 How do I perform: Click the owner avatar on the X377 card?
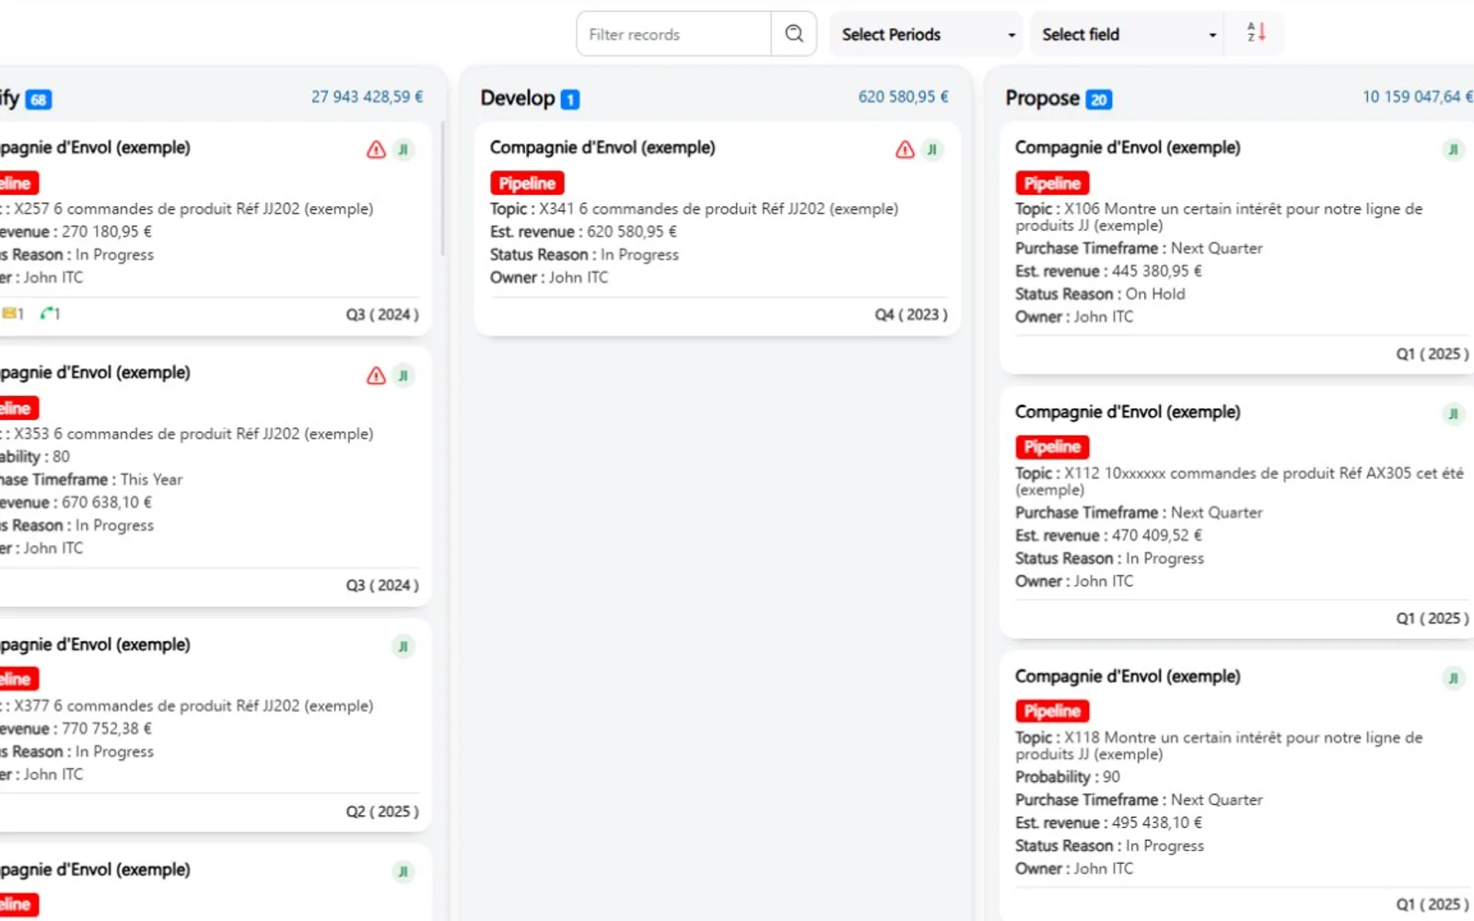pyautogui.click(x=404, y=647)
